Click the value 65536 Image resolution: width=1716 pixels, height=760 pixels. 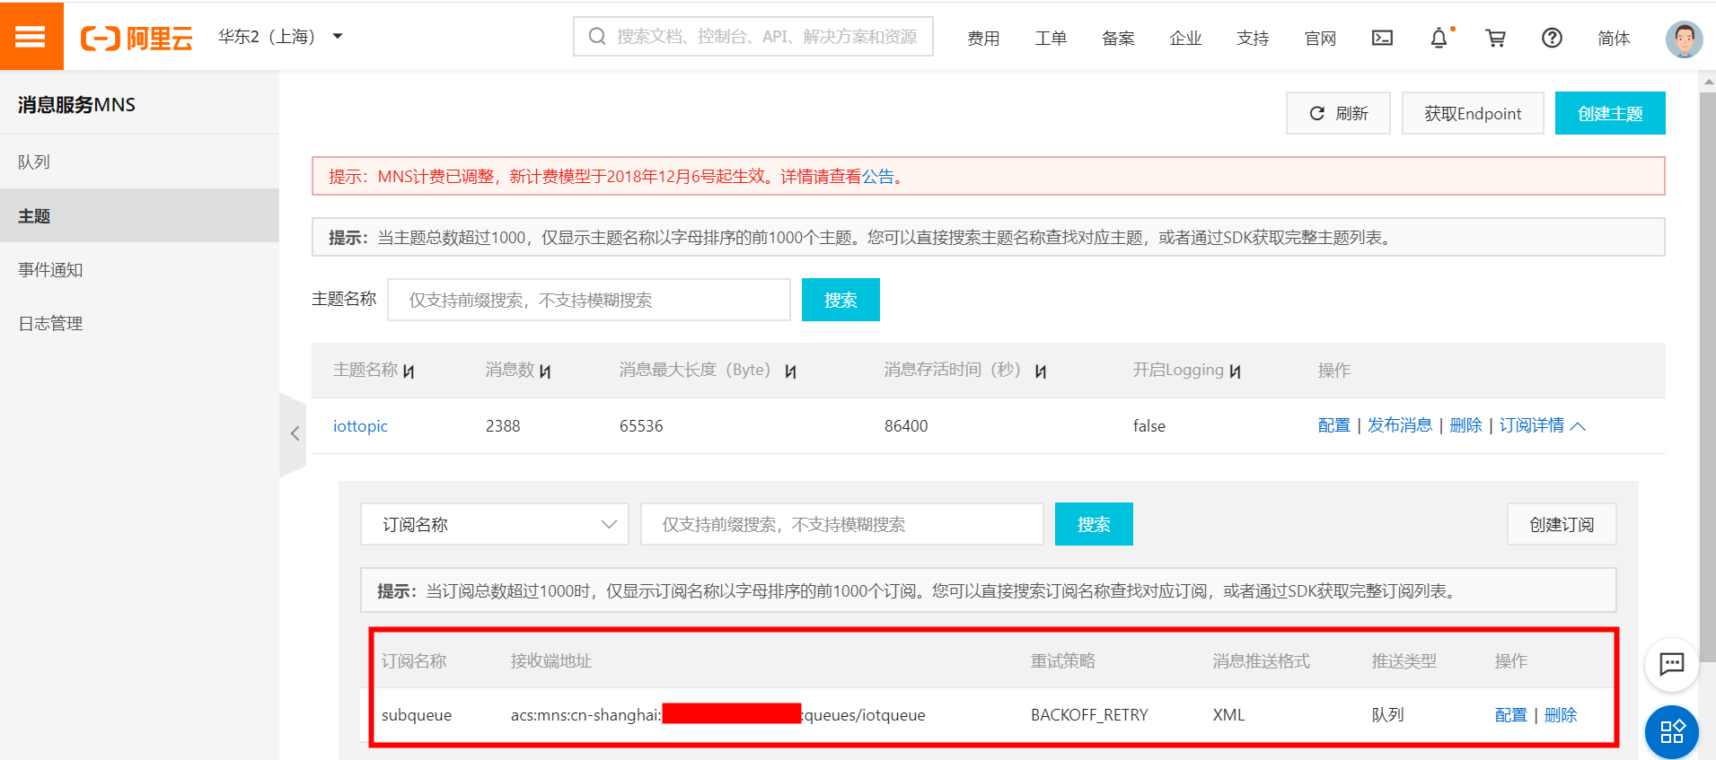pyautogui.click(x=641, y=426)
